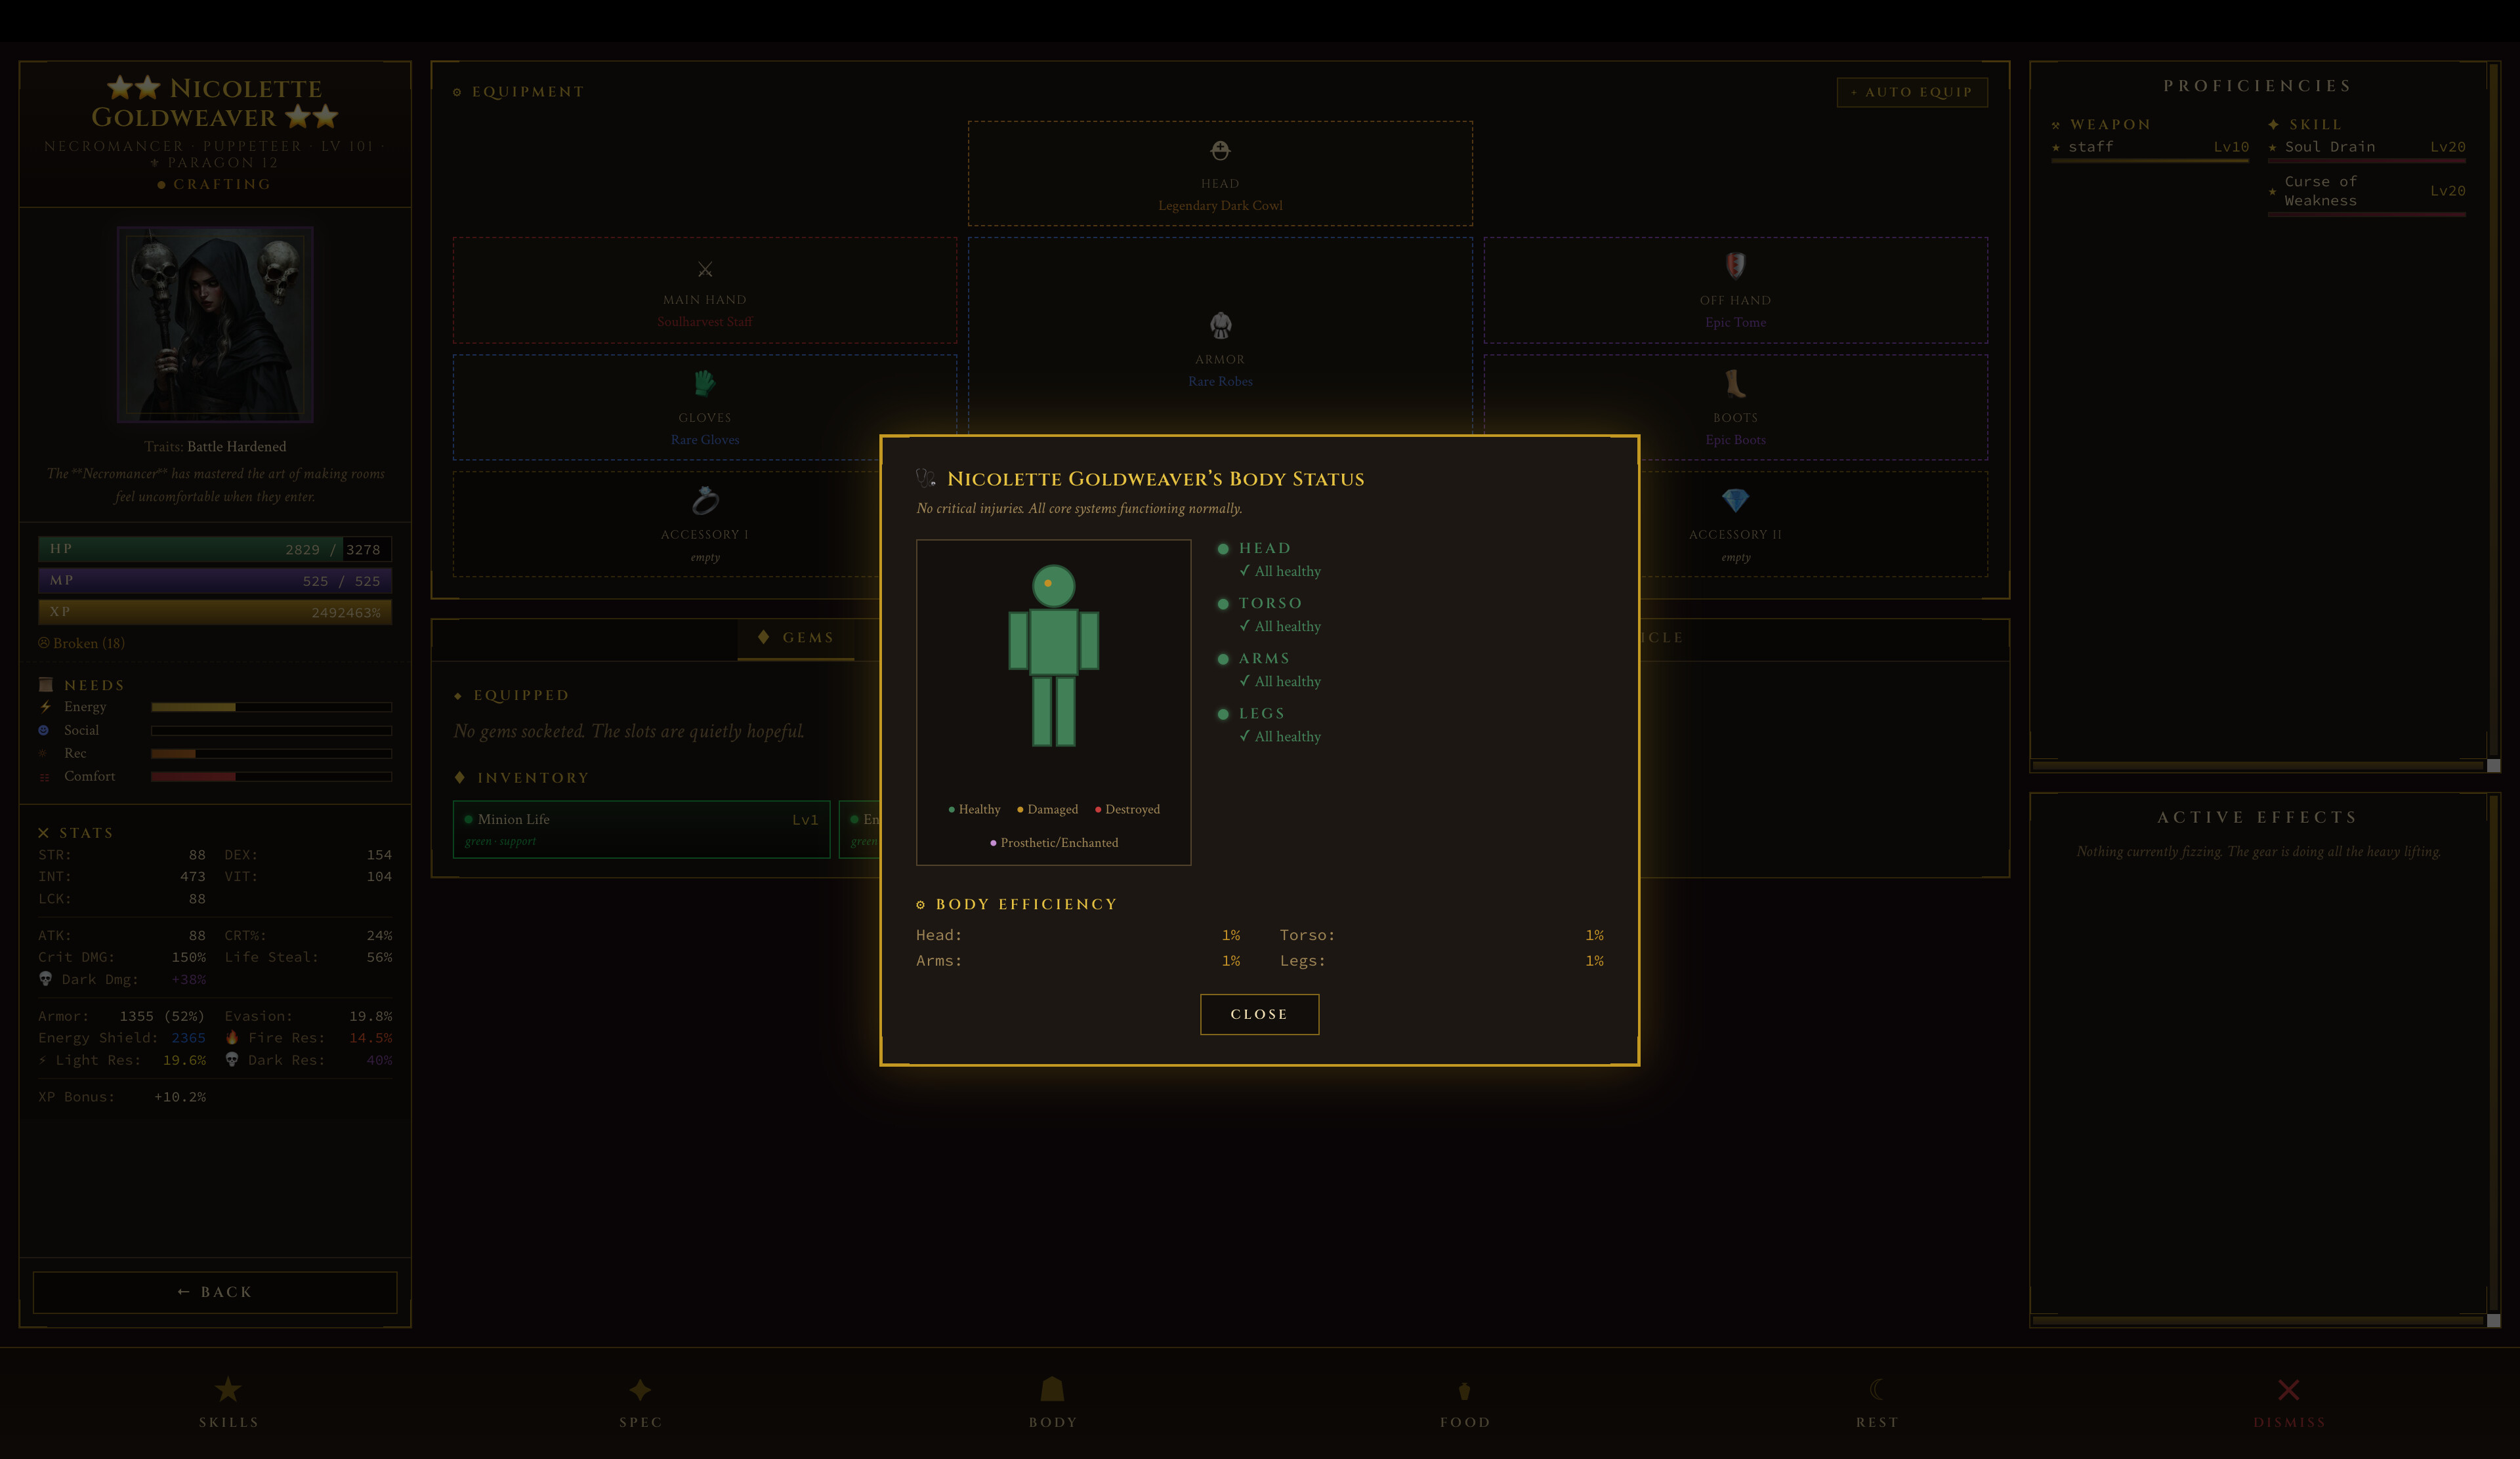Close the Body Status dialog
This screenshot has width=2520, height=1459.
pyautogui.click(x=1259, y=1014)
